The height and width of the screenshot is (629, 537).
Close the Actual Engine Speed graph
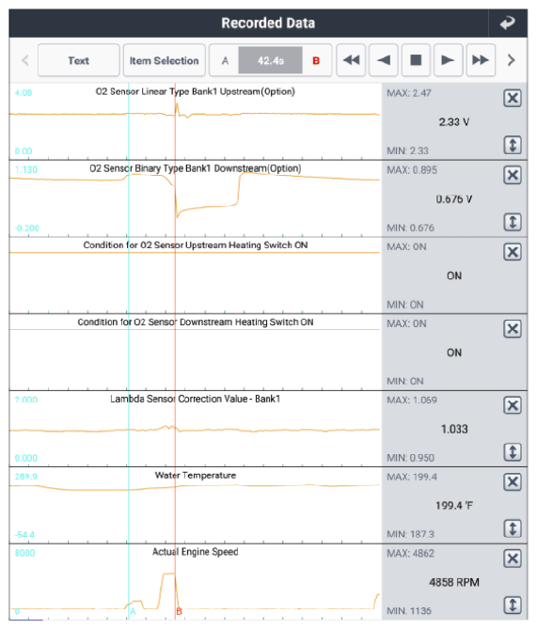[513, 558]
